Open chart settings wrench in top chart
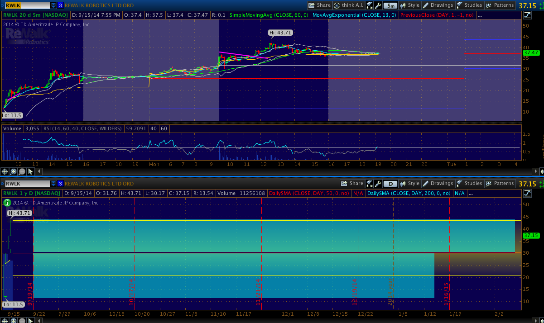Image resolution: width=544 pixels, height=323 pixels. pyautogui.click(x=378, y=5)
